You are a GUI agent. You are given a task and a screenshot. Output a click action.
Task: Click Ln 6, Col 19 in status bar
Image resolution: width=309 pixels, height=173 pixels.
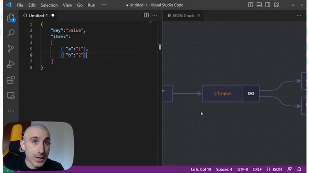click(x=201, y=169)
